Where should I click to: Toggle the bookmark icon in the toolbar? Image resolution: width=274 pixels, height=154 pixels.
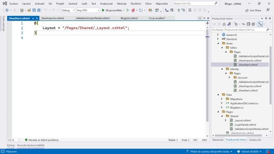click(190, 10)
